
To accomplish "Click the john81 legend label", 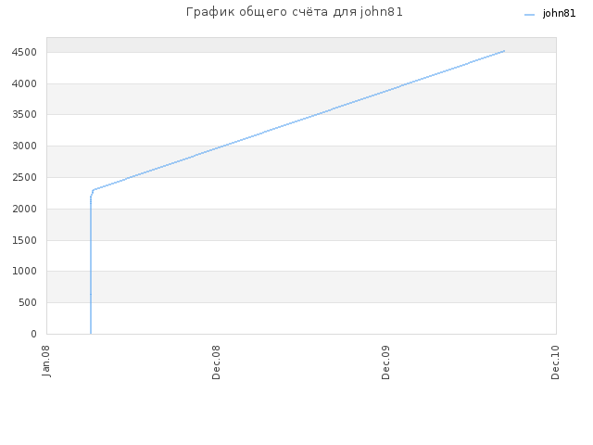I will (x=559, y=14).
